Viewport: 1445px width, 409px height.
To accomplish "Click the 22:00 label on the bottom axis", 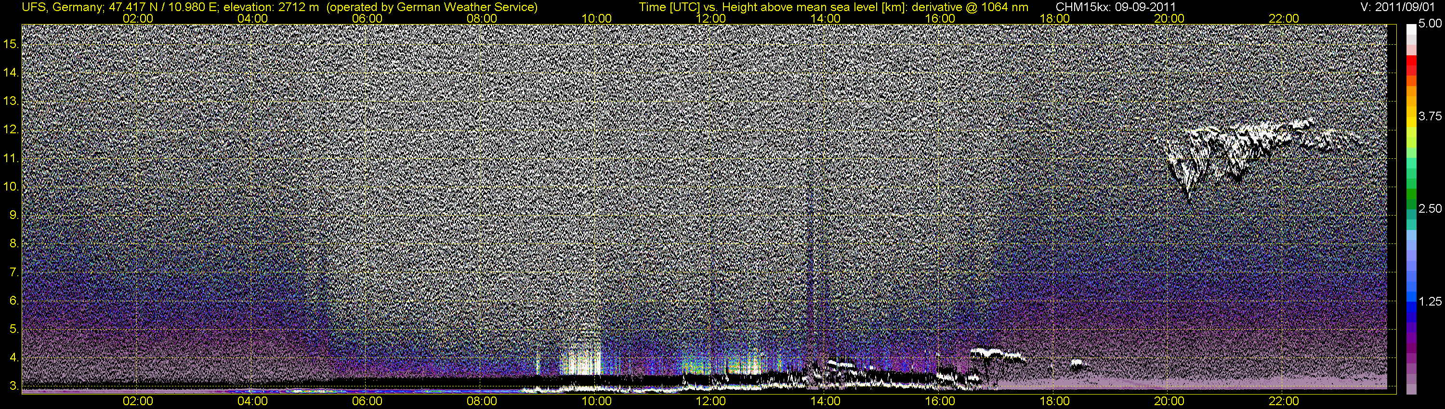I will click(1284, 401).
